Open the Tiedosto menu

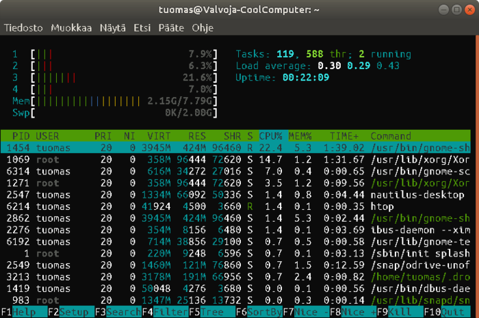tap(24, 28)
